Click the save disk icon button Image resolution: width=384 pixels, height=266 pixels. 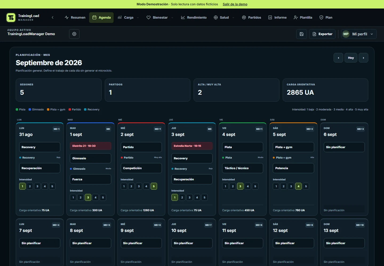302,34
